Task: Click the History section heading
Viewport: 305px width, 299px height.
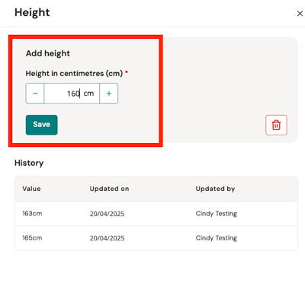Action: (29, 163)
